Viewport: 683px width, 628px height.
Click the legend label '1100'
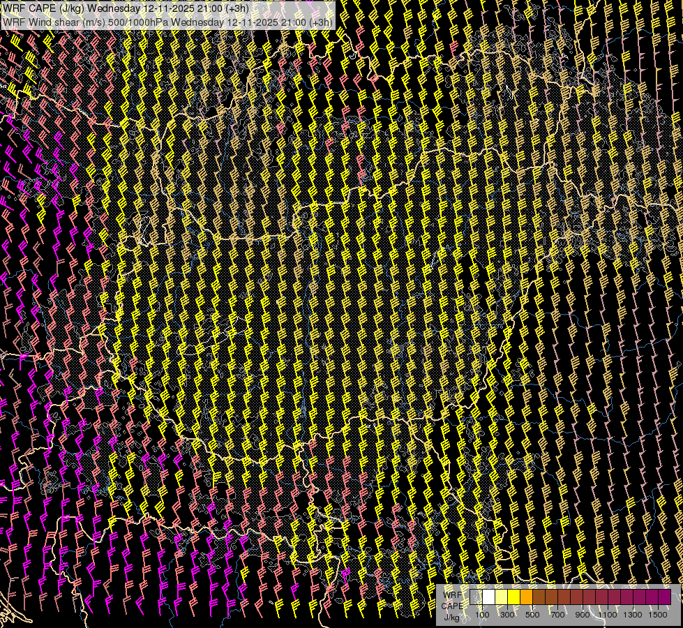607,615
